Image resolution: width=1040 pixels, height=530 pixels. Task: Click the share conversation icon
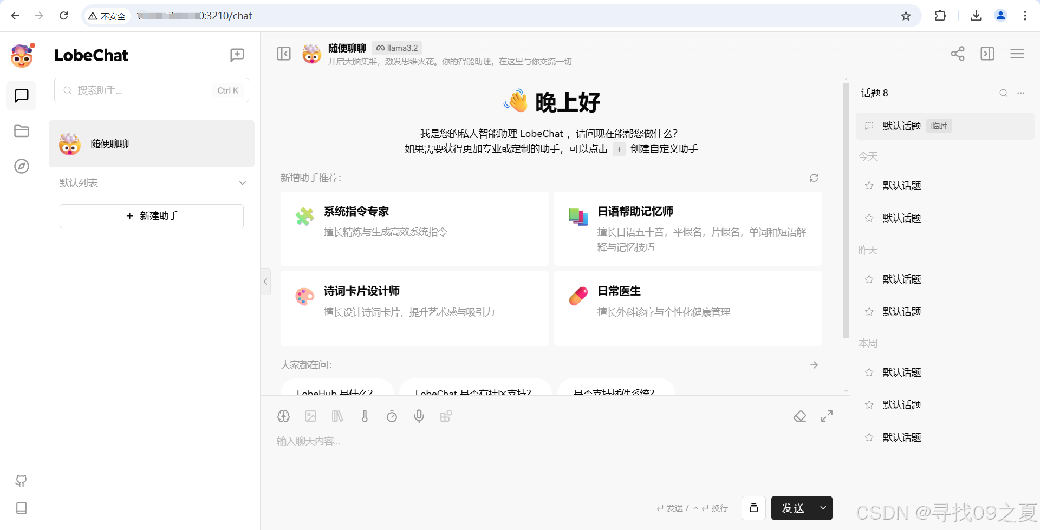tap(958, 54)
